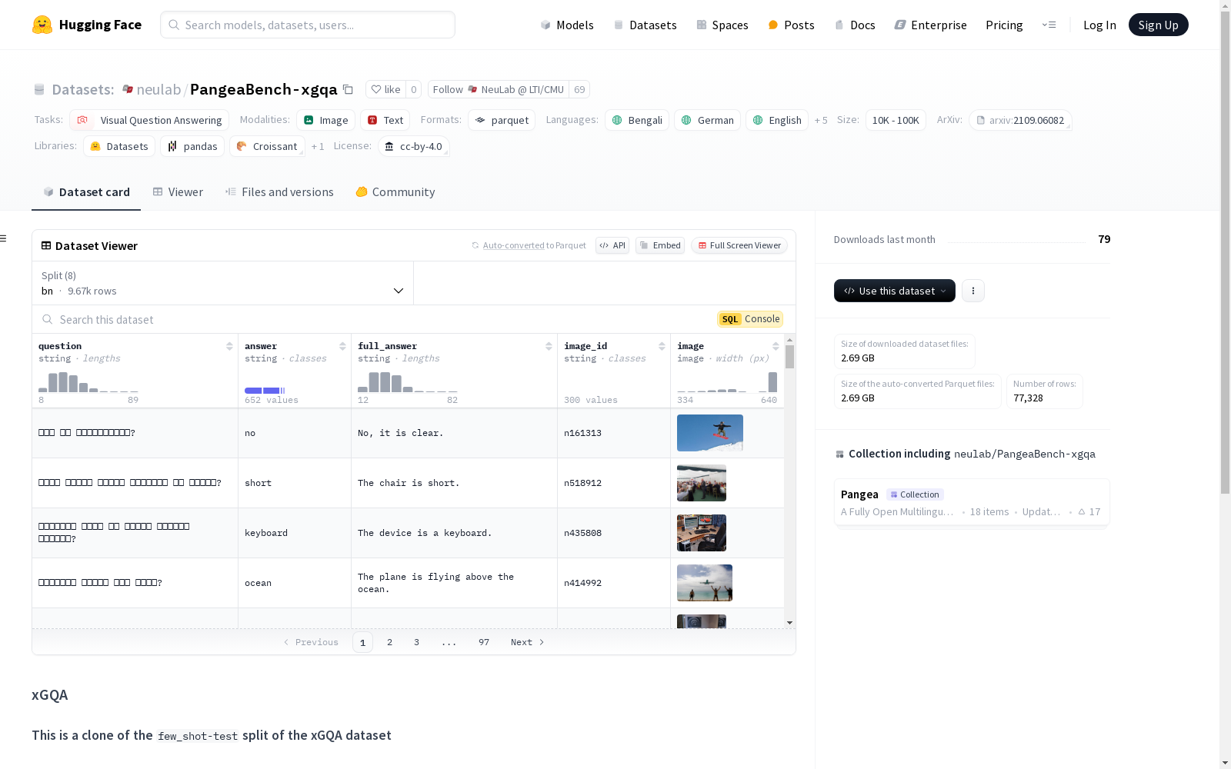Like this dataset with the heart button
This screenshot has width=1231, height=769.
click(385, 89)
